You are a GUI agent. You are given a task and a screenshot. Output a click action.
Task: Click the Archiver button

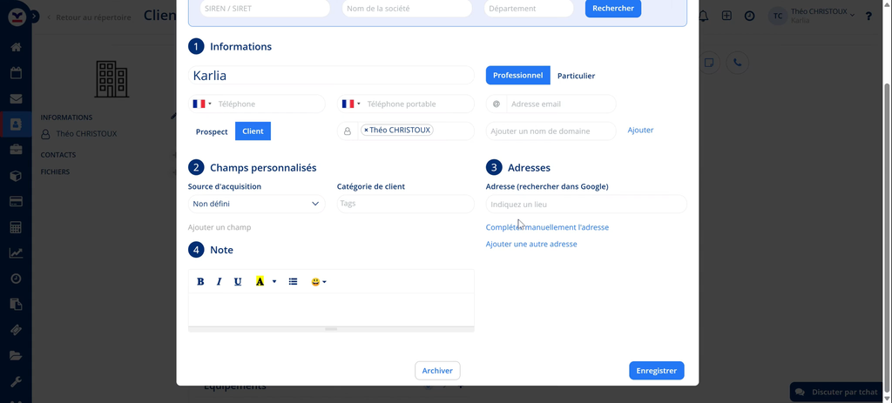click(x=437, y=371)
